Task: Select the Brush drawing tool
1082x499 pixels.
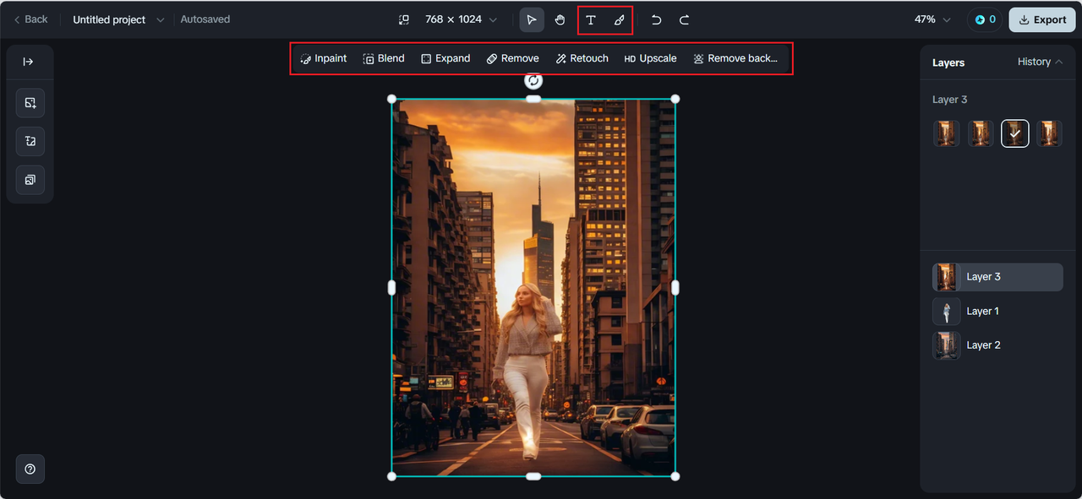Action: (x=620, y=19)
